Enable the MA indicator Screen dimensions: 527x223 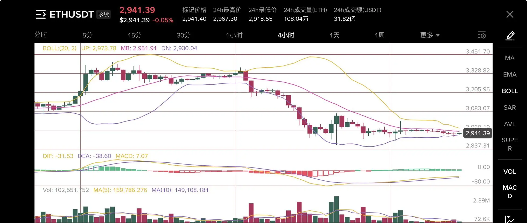(x=510, y=58)
